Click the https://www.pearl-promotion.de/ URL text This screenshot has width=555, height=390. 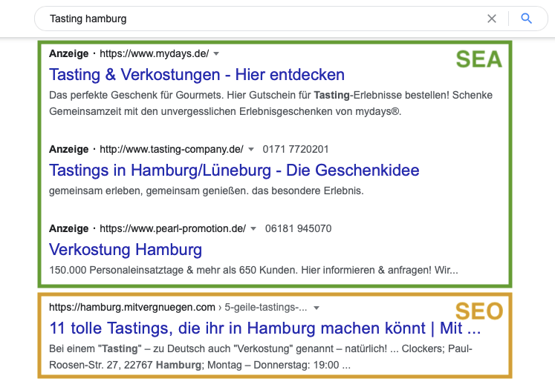(x=172, y=228)
